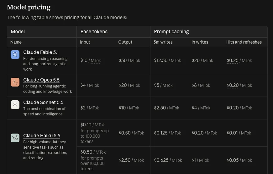Click the Haiku 'high-volume, latency-sensitive' description
This screenshot has width=273, height=174.
[x=45, y=150]
